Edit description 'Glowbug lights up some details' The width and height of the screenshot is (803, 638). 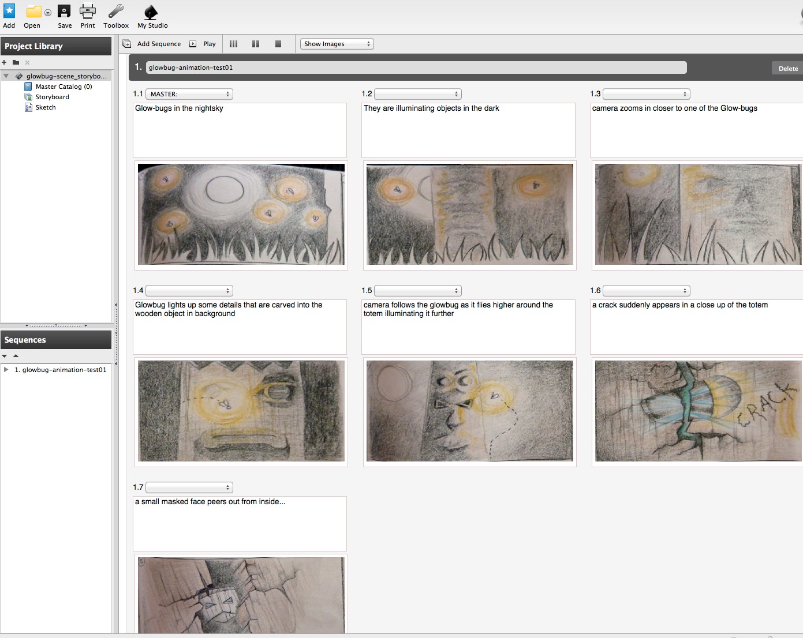coord(240,327)
